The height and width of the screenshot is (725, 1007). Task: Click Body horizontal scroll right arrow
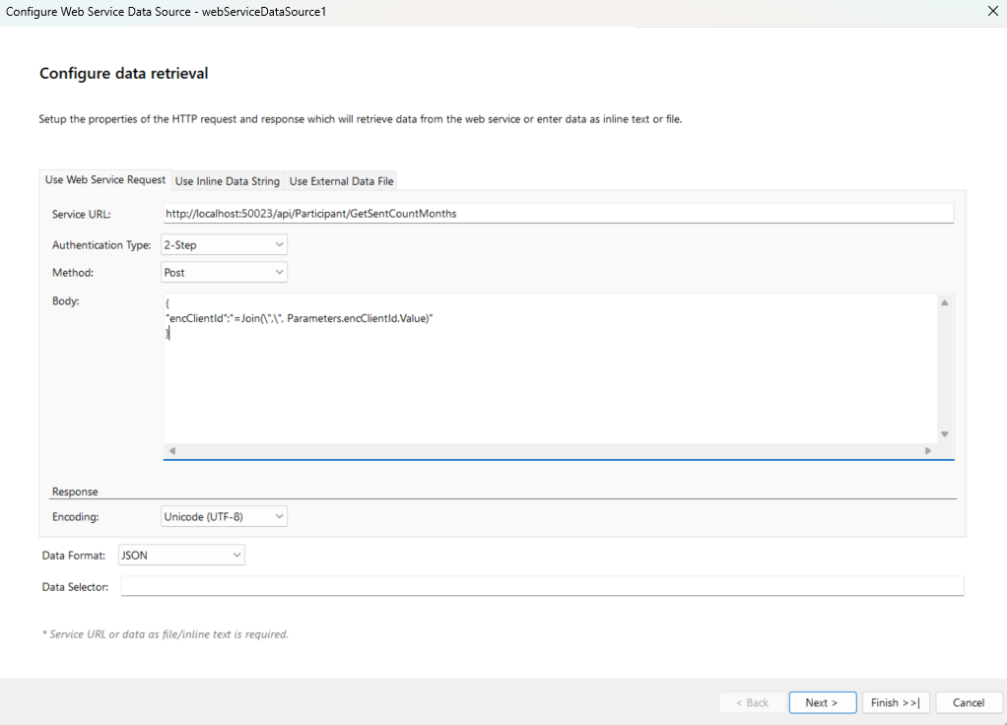coord(928,451)
